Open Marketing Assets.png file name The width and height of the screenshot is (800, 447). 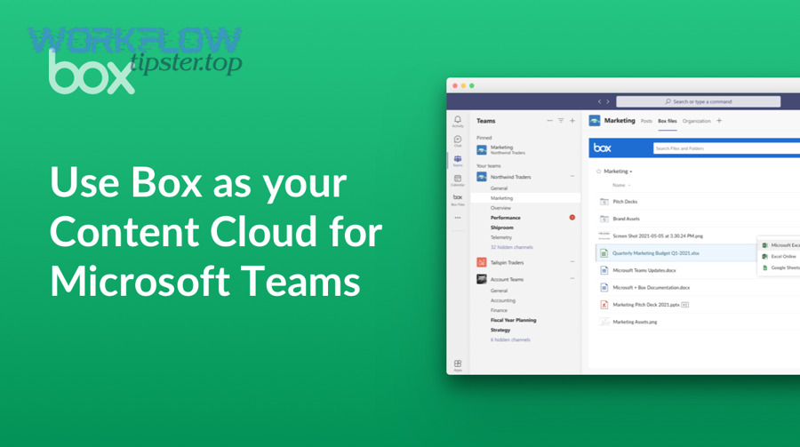(635, 322)
